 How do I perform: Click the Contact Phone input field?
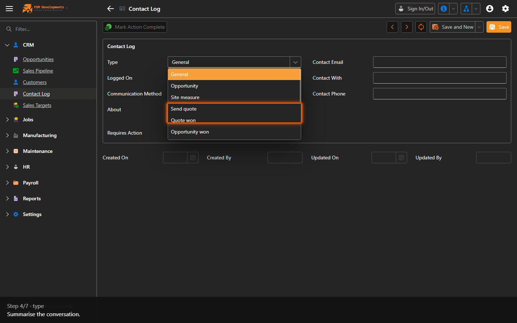click(440, 94)
